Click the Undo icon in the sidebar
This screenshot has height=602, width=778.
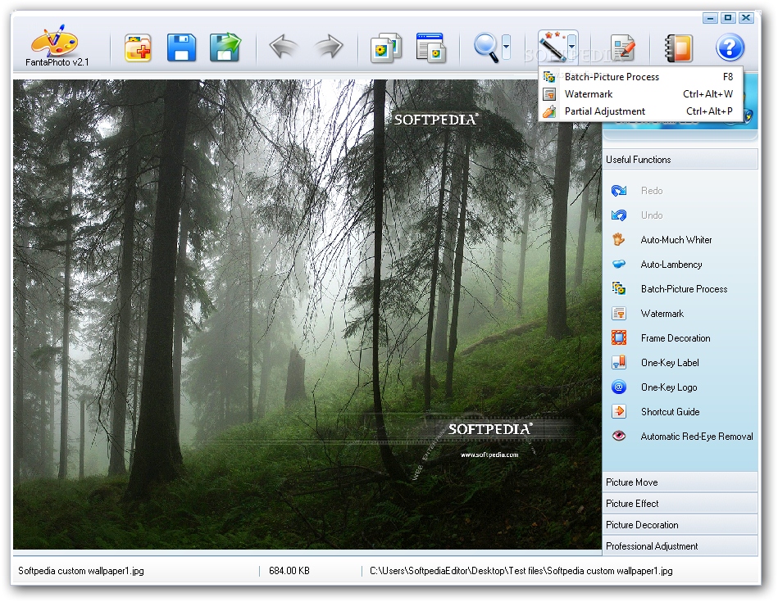coord(619,215)
